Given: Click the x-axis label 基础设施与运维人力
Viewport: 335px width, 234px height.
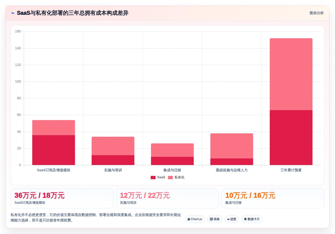Looking at the screenshot, I should click(232, 170).
